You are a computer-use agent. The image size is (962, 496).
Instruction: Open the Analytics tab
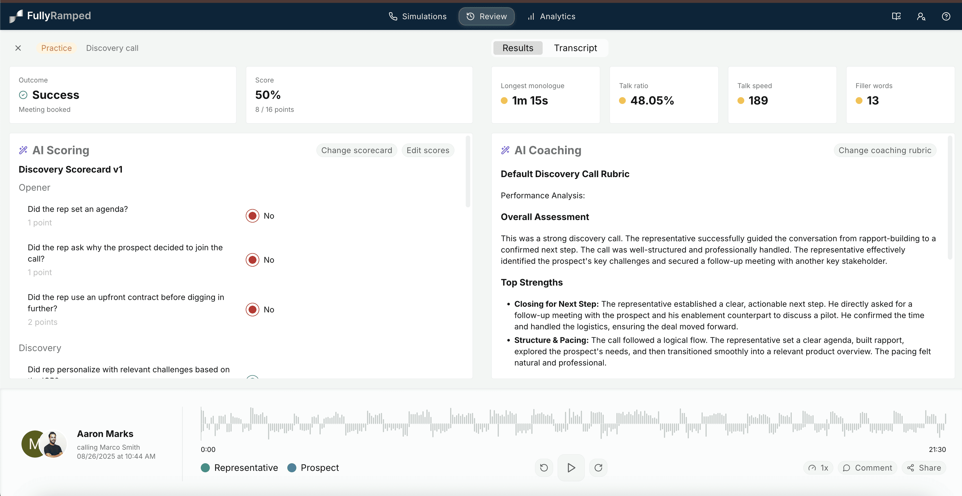tap(551, 16)
